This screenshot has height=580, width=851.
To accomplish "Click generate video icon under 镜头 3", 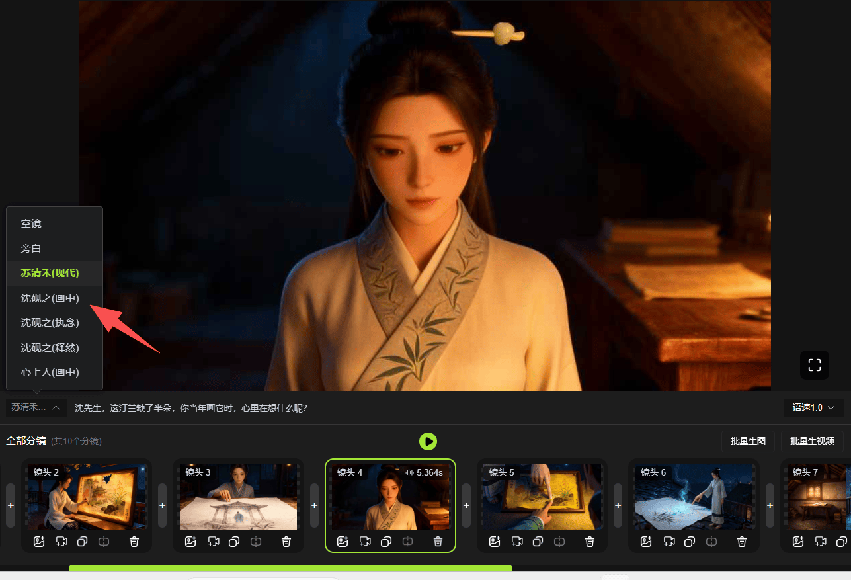I will [214, 542].
